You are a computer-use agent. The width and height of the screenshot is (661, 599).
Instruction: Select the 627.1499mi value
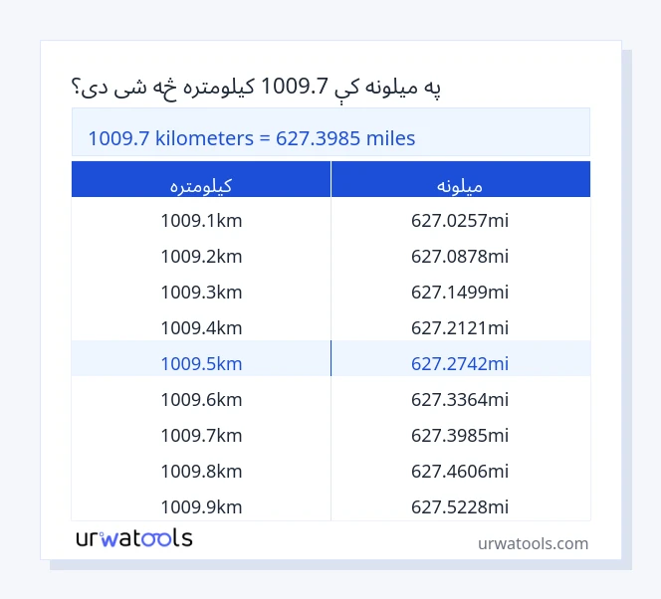coord(460,292)
